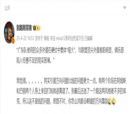130x114 pixels.
Task: Click the first laughing-crying emoji
Action: pyautogui.click(x=110, y=101)
